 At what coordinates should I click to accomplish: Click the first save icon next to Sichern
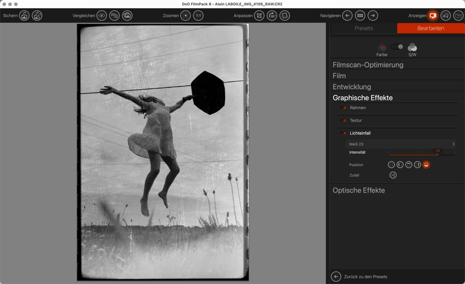(x=24, y=16)
